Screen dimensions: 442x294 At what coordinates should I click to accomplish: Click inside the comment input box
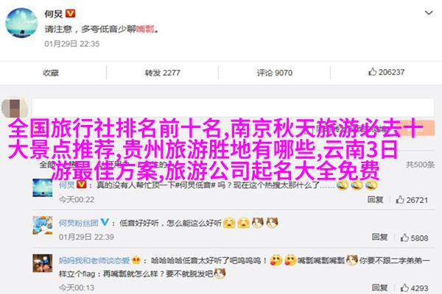click(233, 107)
